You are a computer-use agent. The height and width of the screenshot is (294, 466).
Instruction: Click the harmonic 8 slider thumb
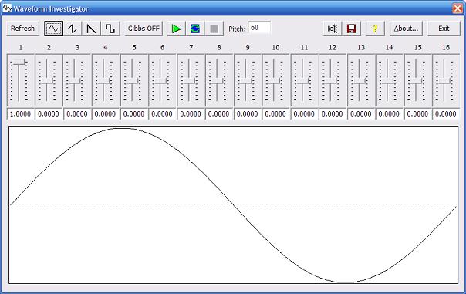[x=218, y=81]
